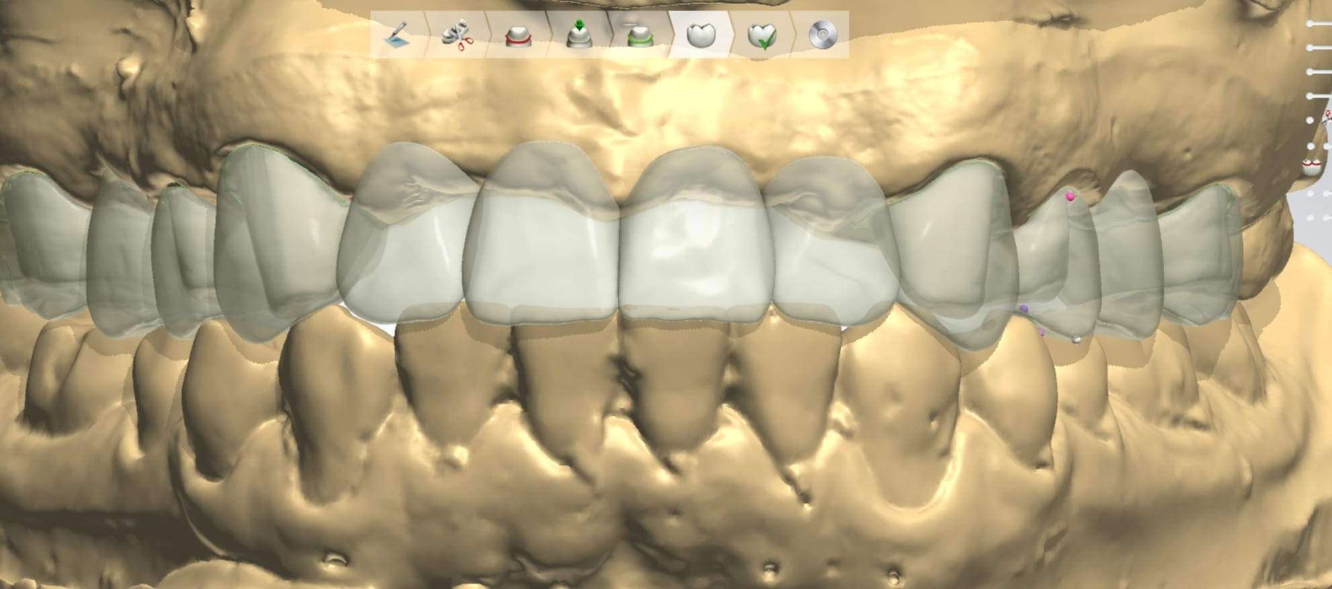1332x589 pixels.
Task: Click the small paired-teeth icon at right edge
Action: coord(1312,167)
